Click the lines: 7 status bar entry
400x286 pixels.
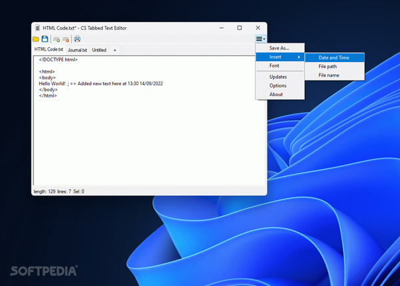[64, 191]
